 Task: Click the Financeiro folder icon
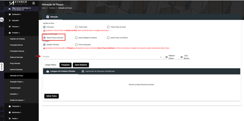tap(10, 106)
